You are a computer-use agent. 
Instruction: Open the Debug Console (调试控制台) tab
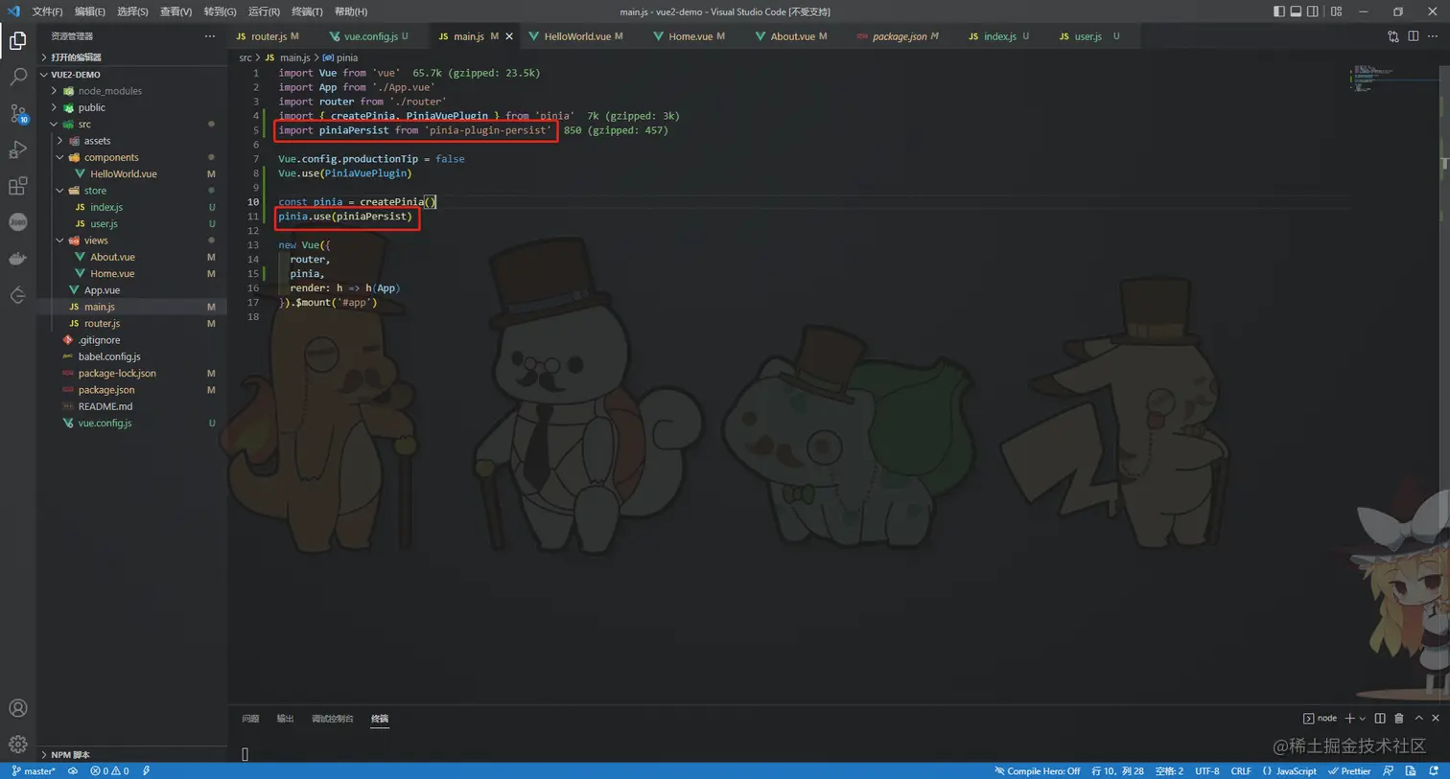[x=332, y=719]
